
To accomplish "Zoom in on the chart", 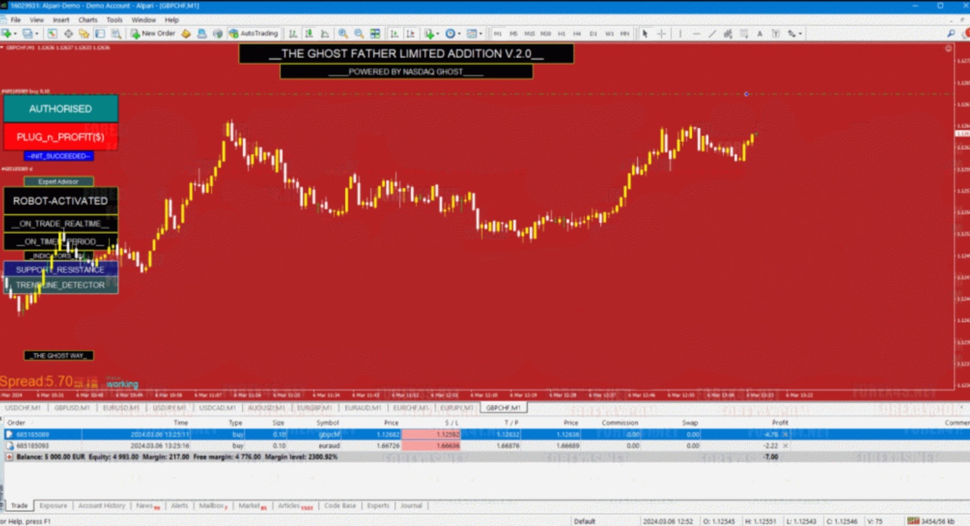I will 343,34.
